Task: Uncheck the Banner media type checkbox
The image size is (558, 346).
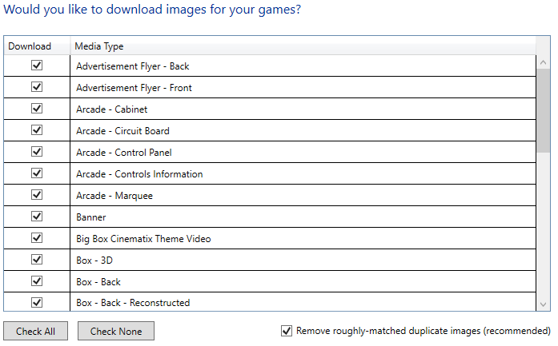Action: click(37, 217)
